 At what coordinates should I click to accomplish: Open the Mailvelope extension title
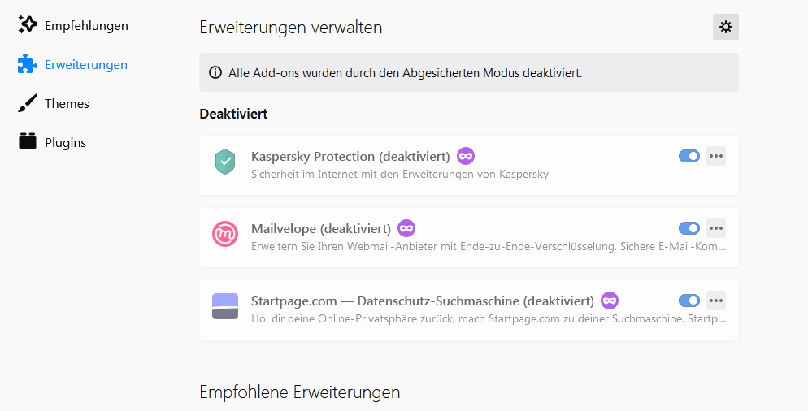321,228
